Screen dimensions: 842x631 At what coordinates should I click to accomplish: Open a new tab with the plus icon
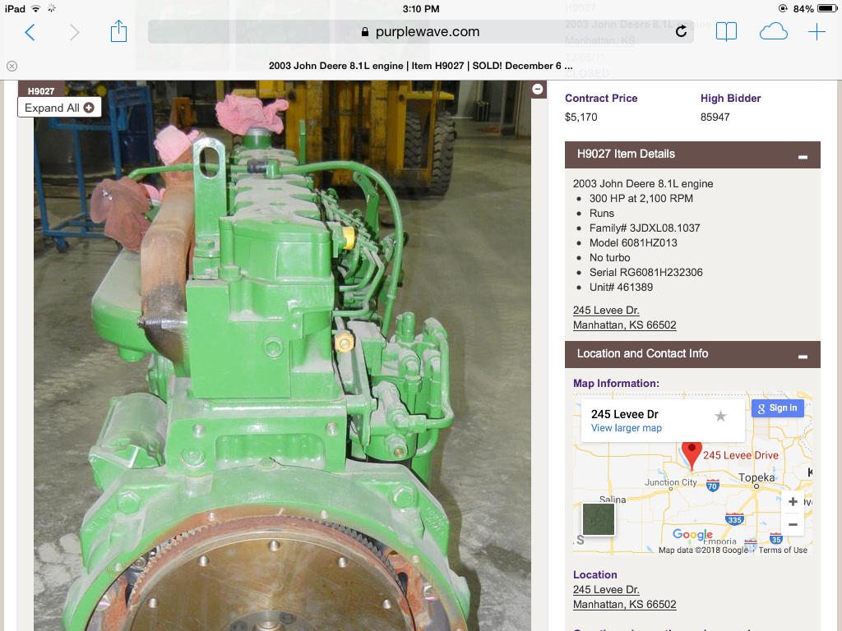point(817,31)
